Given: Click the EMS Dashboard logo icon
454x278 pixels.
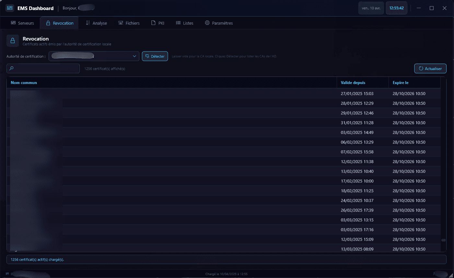Looking at the screenshot, I should tap(10, 8).
